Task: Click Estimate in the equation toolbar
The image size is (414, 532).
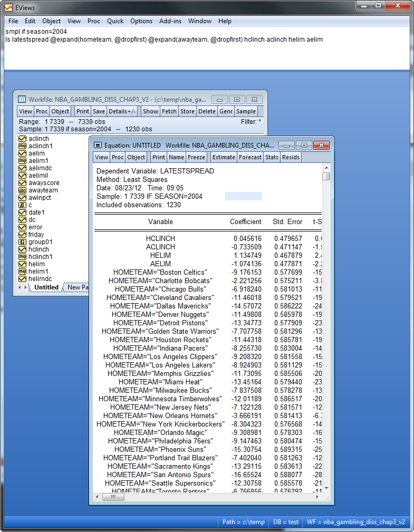Action: (x=224, y=157)
